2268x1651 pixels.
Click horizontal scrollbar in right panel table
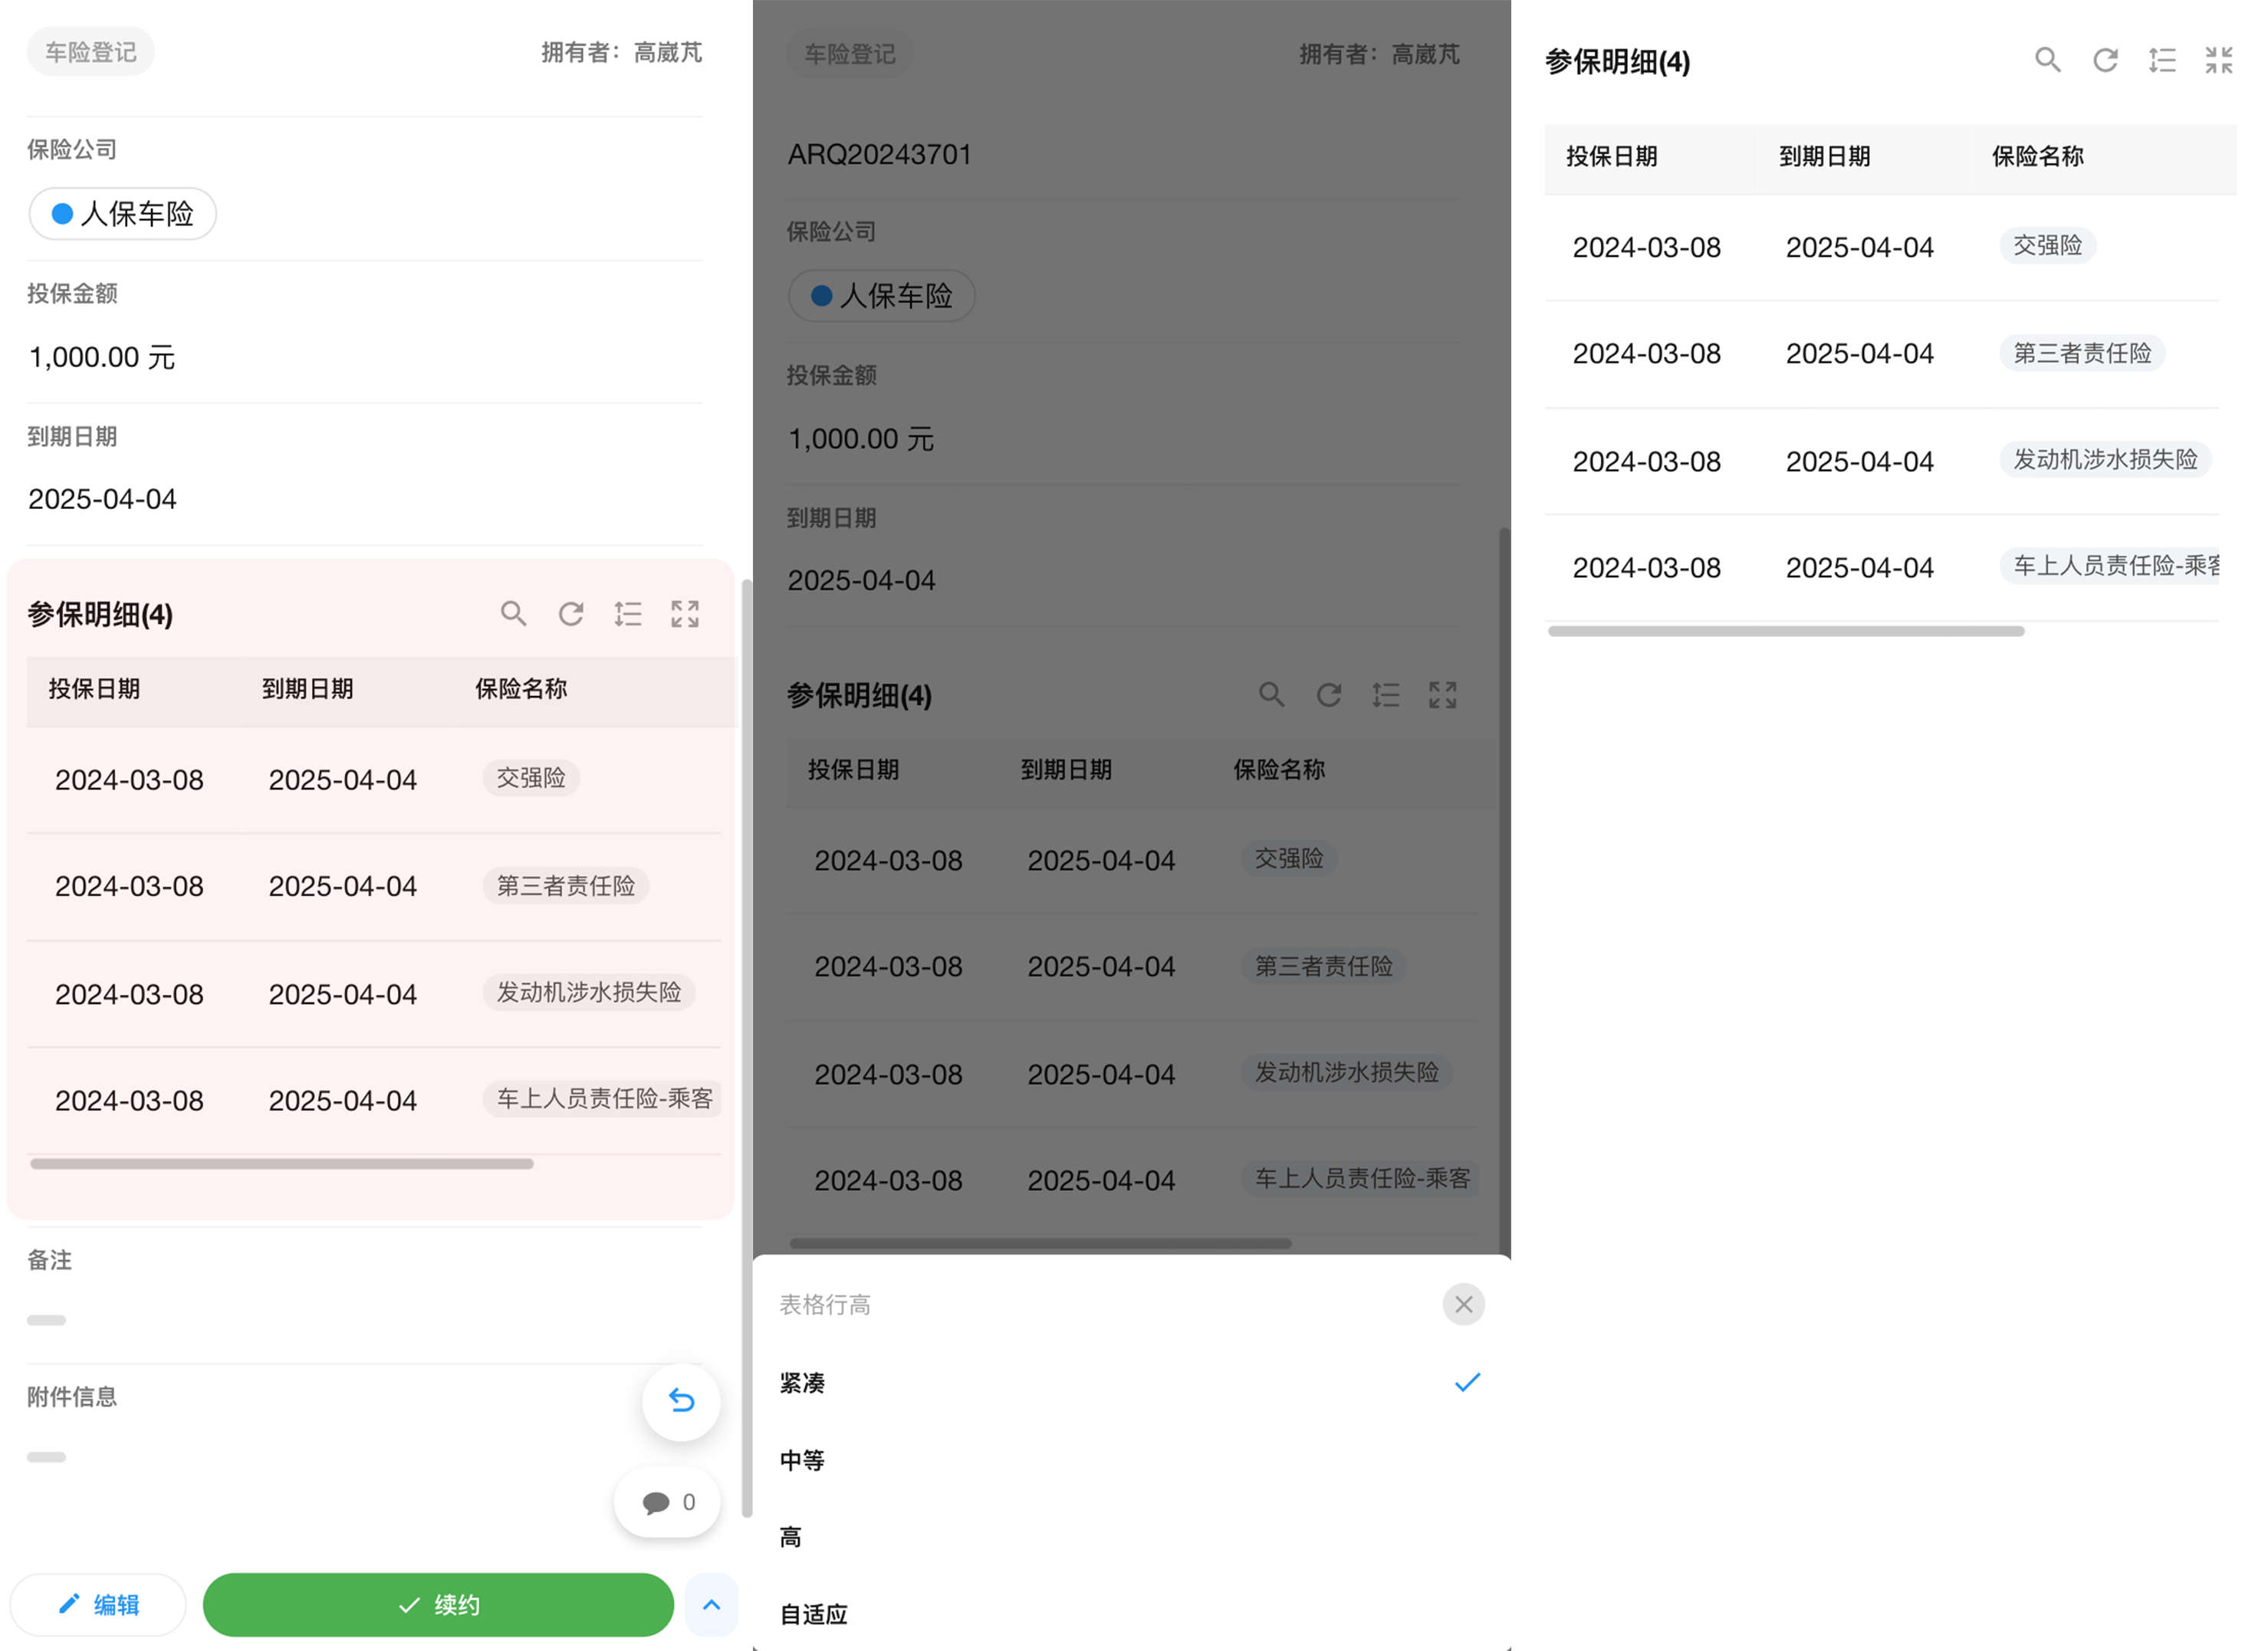[1786, 632]
